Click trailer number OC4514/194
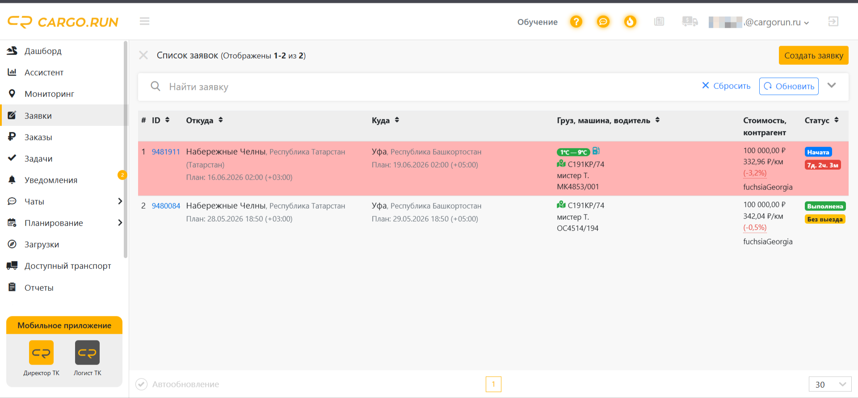Viewport: 858px width, 398px height. [x=577, y=228]
